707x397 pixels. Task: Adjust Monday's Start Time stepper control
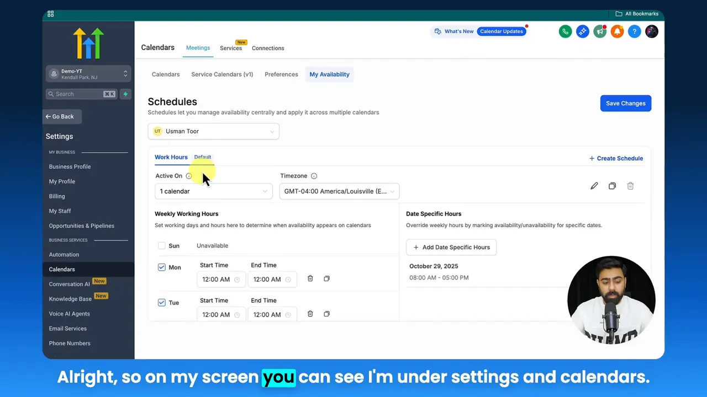tap(236, 279)
